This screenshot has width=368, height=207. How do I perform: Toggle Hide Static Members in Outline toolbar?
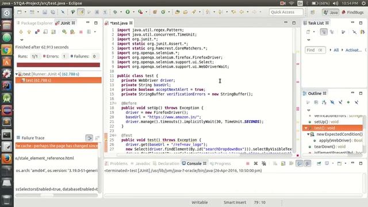340,102
